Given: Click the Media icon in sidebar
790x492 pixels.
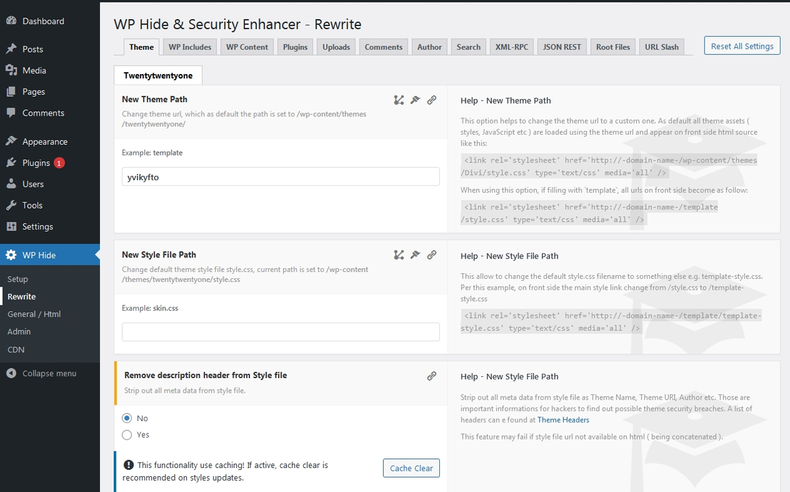Looking at the screenshot, I should (11, 70).
